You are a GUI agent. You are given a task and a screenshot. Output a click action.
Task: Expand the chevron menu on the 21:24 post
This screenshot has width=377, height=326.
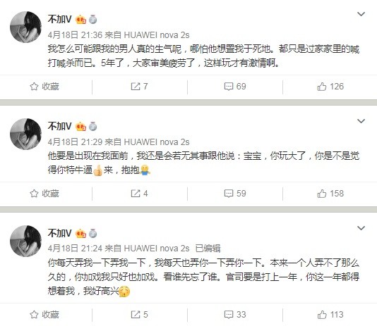pos(361,228)
